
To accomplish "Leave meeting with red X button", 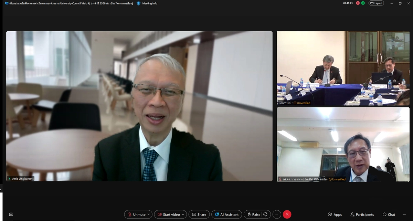I will (x=287, y=214).
